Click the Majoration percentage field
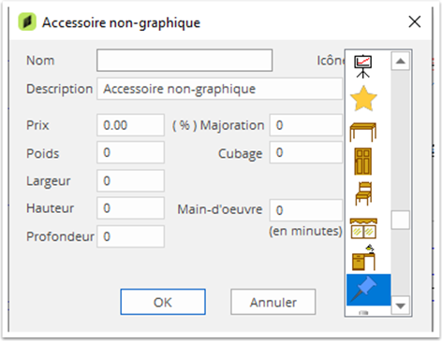Screen dimensions: 442x341 point(306,125)
